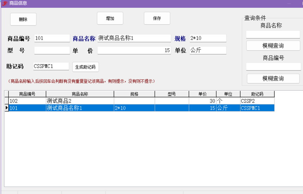Click 模糊查询 button under 商品名称 query

point(273,46)
